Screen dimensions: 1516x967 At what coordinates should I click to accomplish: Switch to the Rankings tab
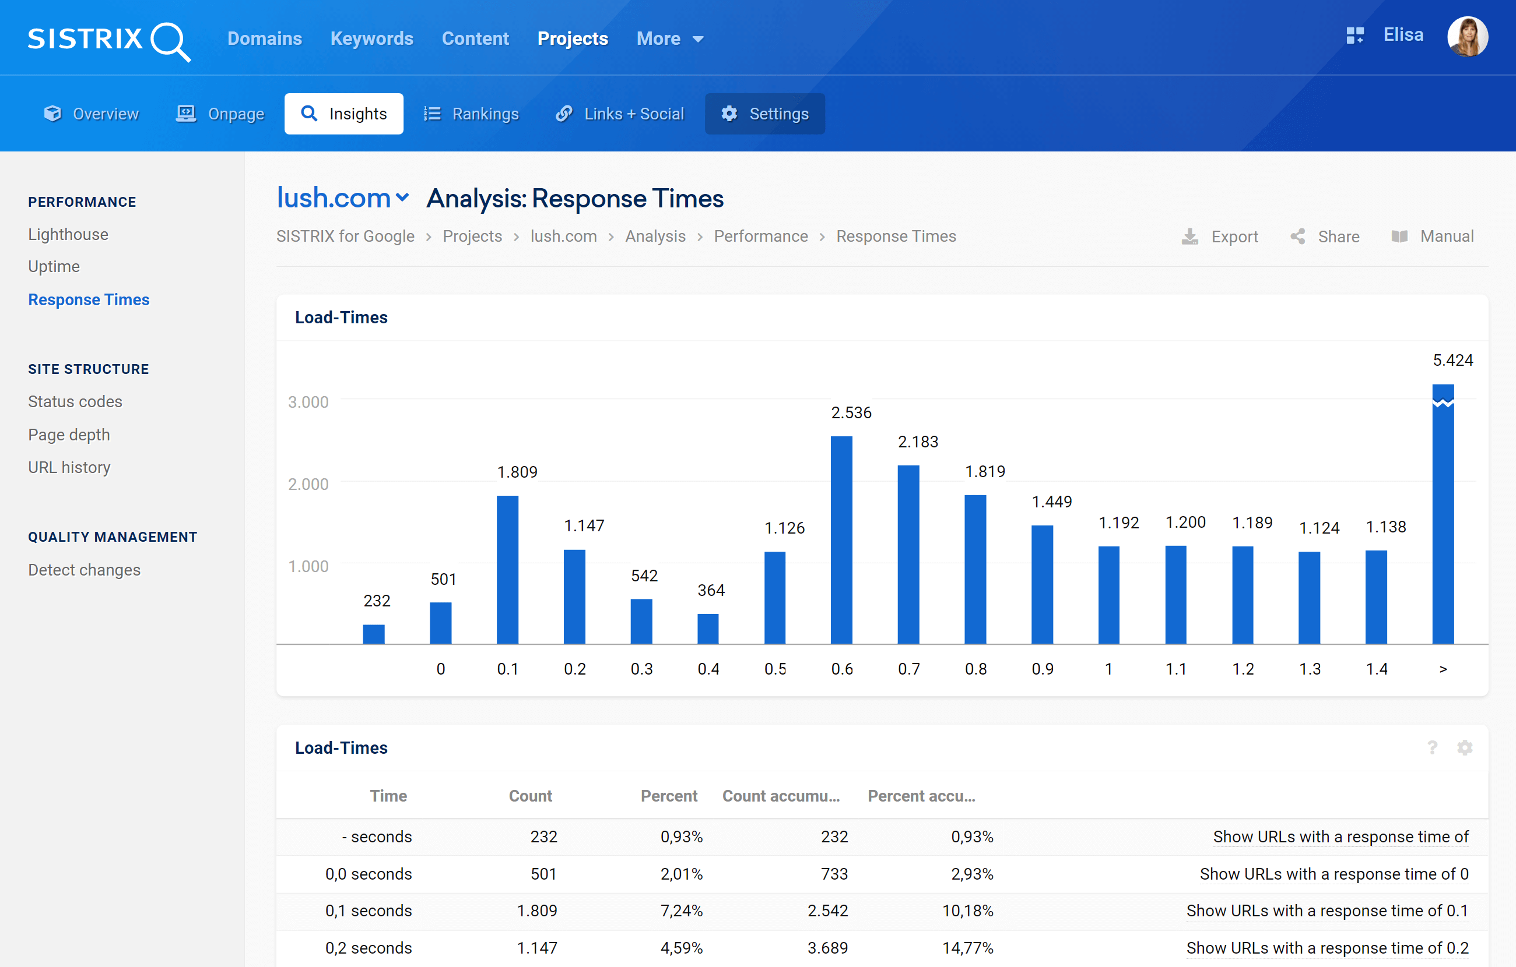[471, 114]
